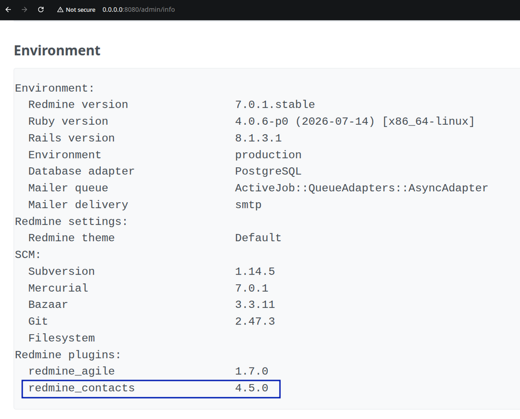Reload the page with the refresh icon
Screen dimensions: 520x419
coord(41,9)
